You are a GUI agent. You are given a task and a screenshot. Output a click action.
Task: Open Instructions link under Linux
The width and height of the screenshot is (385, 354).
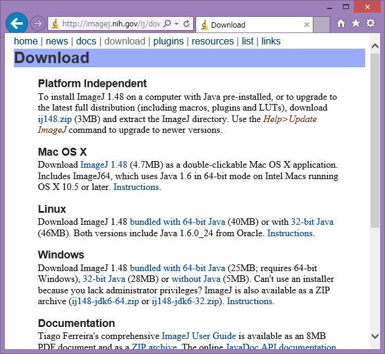pos(290,233)
